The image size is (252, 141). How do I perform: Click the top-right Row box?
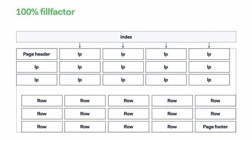tap(215, 100)
